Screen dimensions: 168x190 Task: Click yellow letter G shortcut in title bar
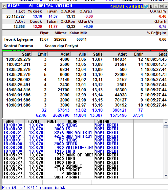130,6
